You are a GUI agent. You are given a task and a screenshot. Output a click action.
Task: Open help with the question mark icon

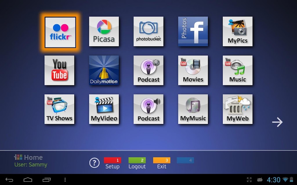point(94,163)
